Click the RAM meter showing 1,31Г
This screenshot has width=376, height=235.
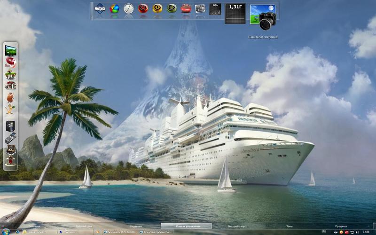[235, 13]
